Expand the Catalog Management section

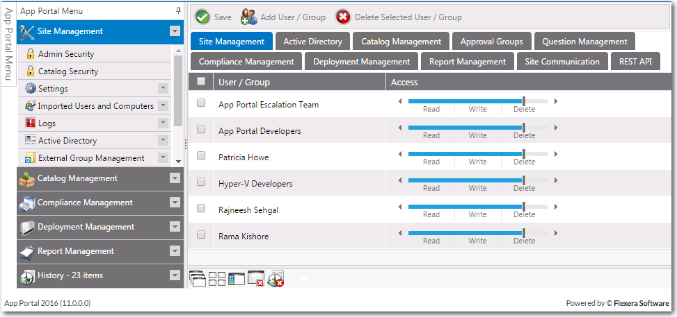click(175, 178)
